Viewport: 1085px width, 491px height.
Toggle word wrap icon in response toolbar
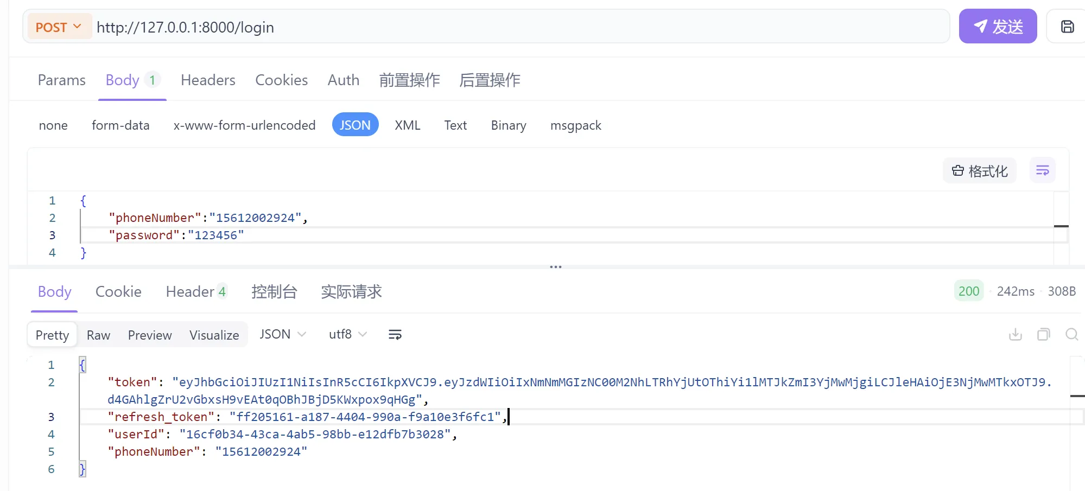395,335
